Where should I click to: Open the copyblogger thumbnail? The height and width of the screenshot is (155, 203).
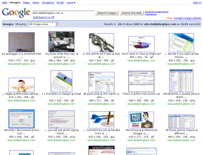[101, 150]
